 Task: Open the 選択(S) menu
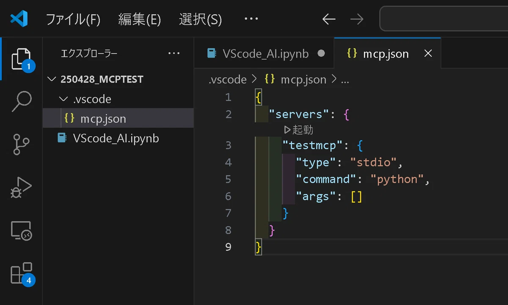coord(201,19)
